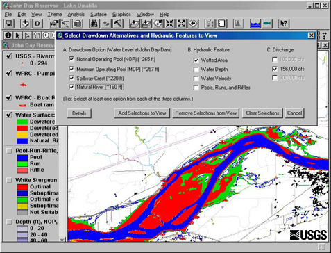Image resolution: width=331 pixels, height=253 pixels.
Task: Open the Theme menu
Action: (55, 15)
